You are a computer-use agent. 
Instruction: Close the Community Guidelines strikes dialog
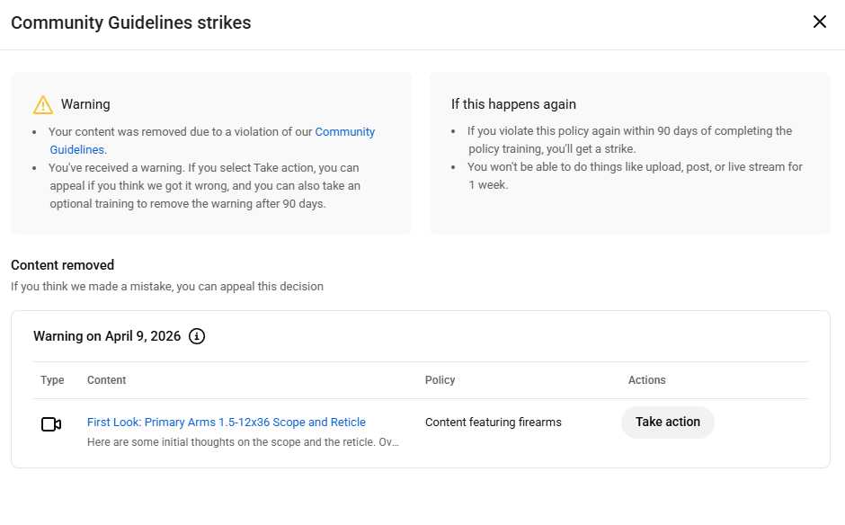(819, 22)
